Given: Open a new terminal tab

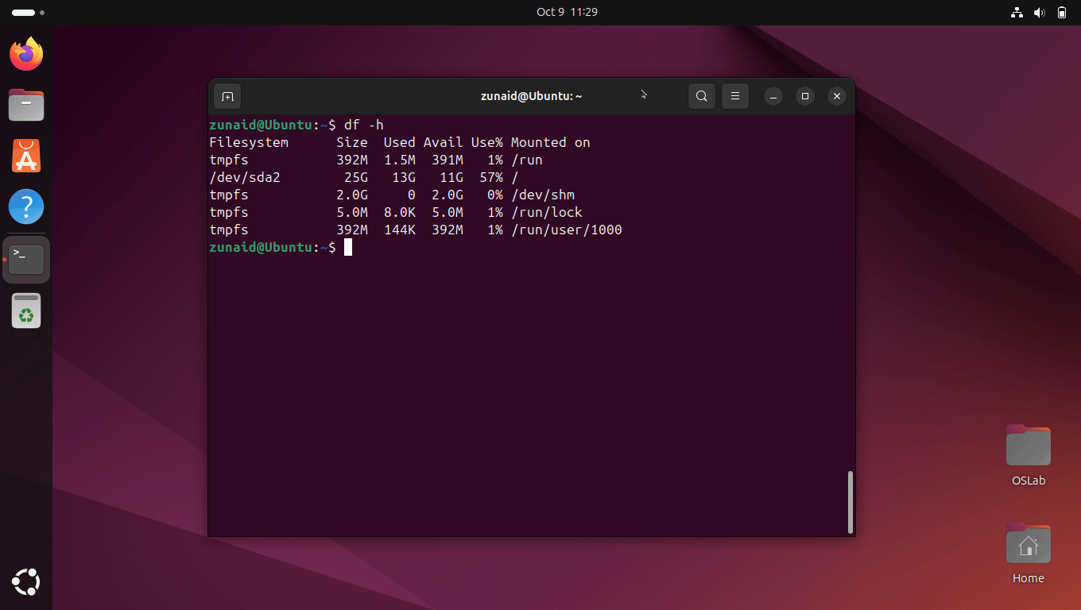Looking at the screenshot, I should click(x=227, y=96).
